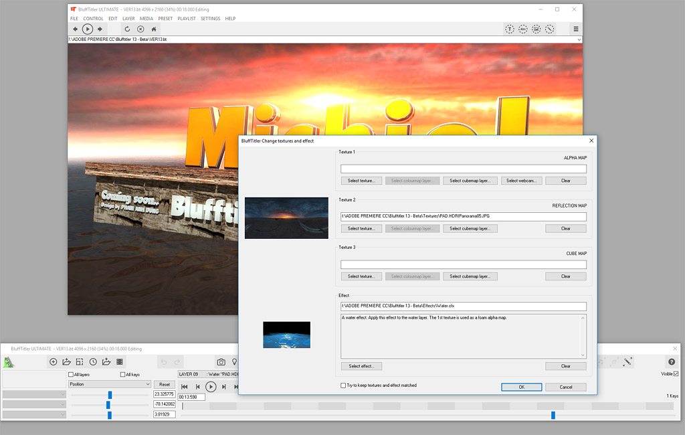Open the greyed dropdown beside 3.81929 slider
This screenshot has width=685, height=435.
click(x=34, y=414)
